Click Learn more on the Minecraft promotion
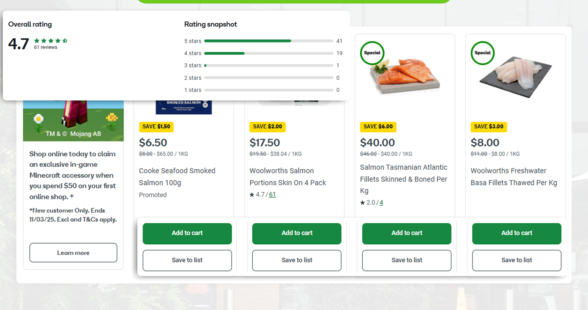Viewport: 588px width, 310px height. tap(73, 253)
